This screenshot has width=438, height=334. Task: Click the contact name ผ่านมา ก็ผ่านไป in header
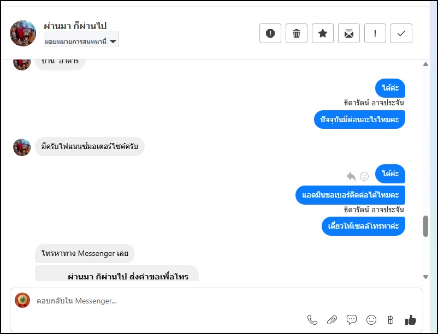(75, 26)
